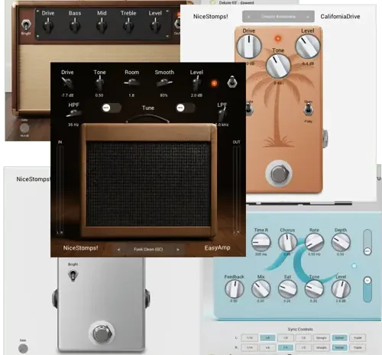
Task: Click the orange LED on the CaliforniaDrive pedal
Action: tap(278, 38)
